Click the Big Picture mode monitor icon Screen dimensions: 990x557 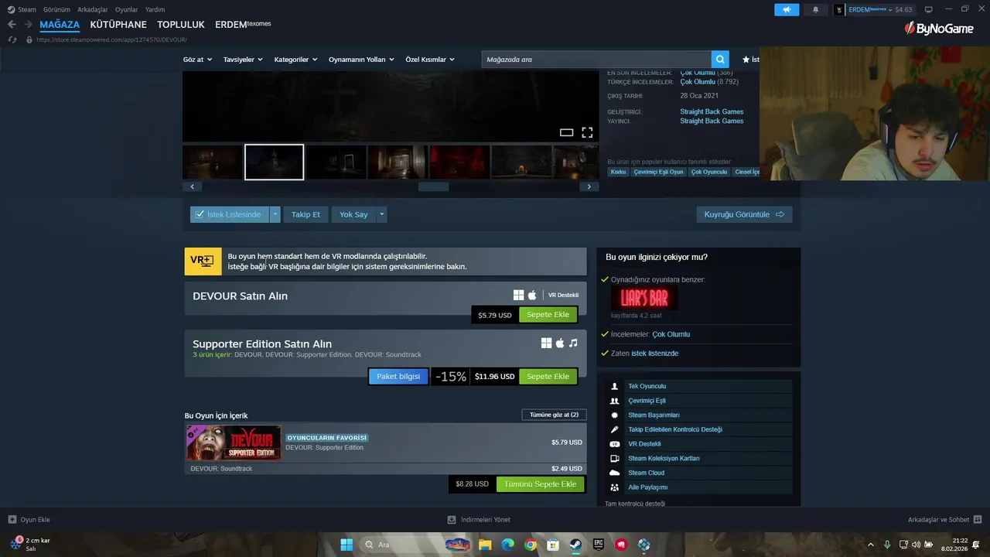[928, 9]
